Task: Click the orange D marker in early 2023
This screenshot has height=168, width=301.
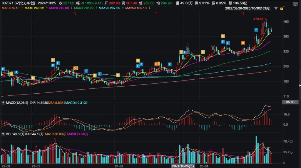Action: 75,68
